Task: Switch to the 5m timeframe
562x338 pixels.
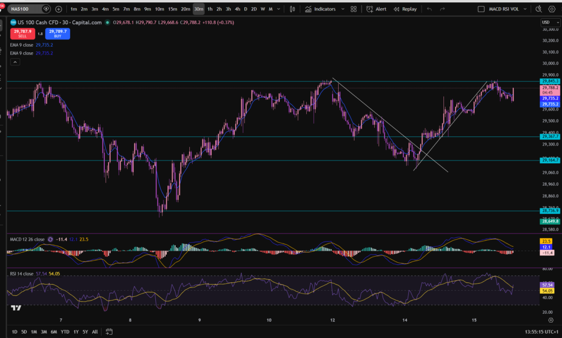Action: coord(116,9)
